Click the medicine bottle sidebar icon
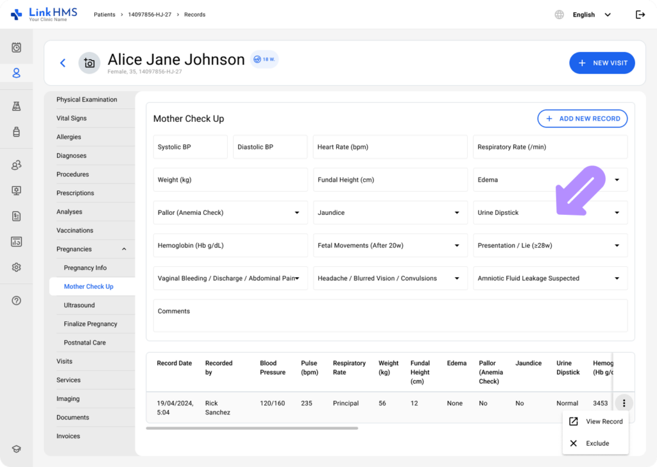The height and width of the screenshot is (467, 657). [17, 132]
